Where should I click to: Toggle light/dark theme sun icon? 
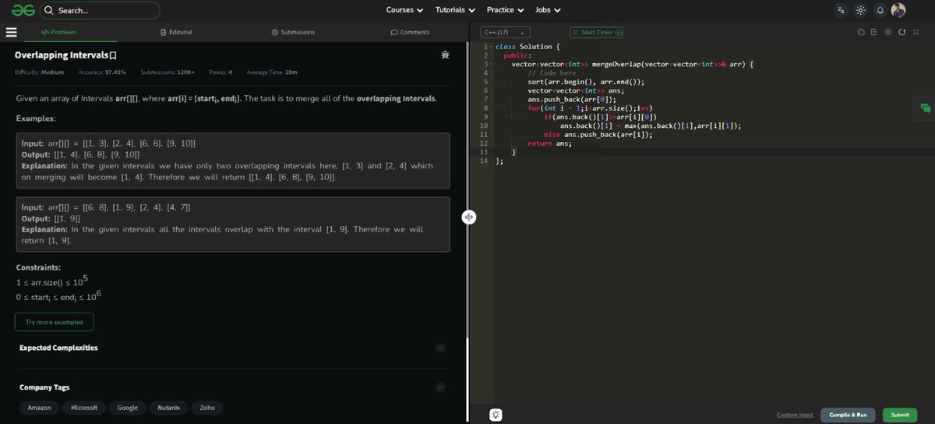tap(860, 11)
